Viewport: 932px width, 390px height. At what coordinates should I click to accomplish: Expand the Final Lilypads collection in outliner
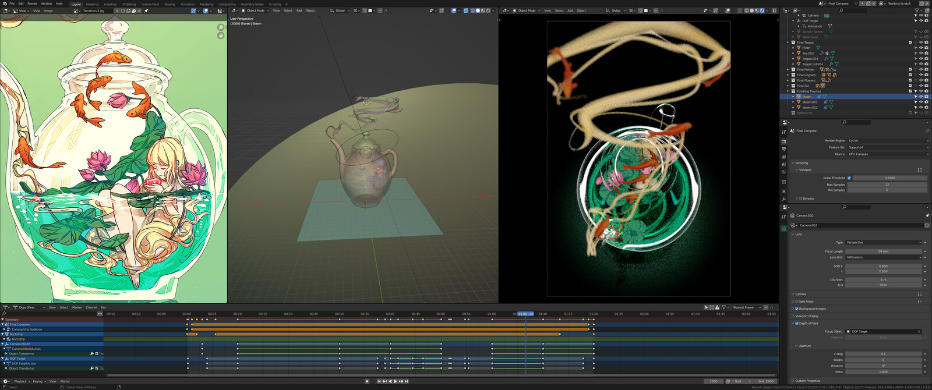(x=788, y=75)
